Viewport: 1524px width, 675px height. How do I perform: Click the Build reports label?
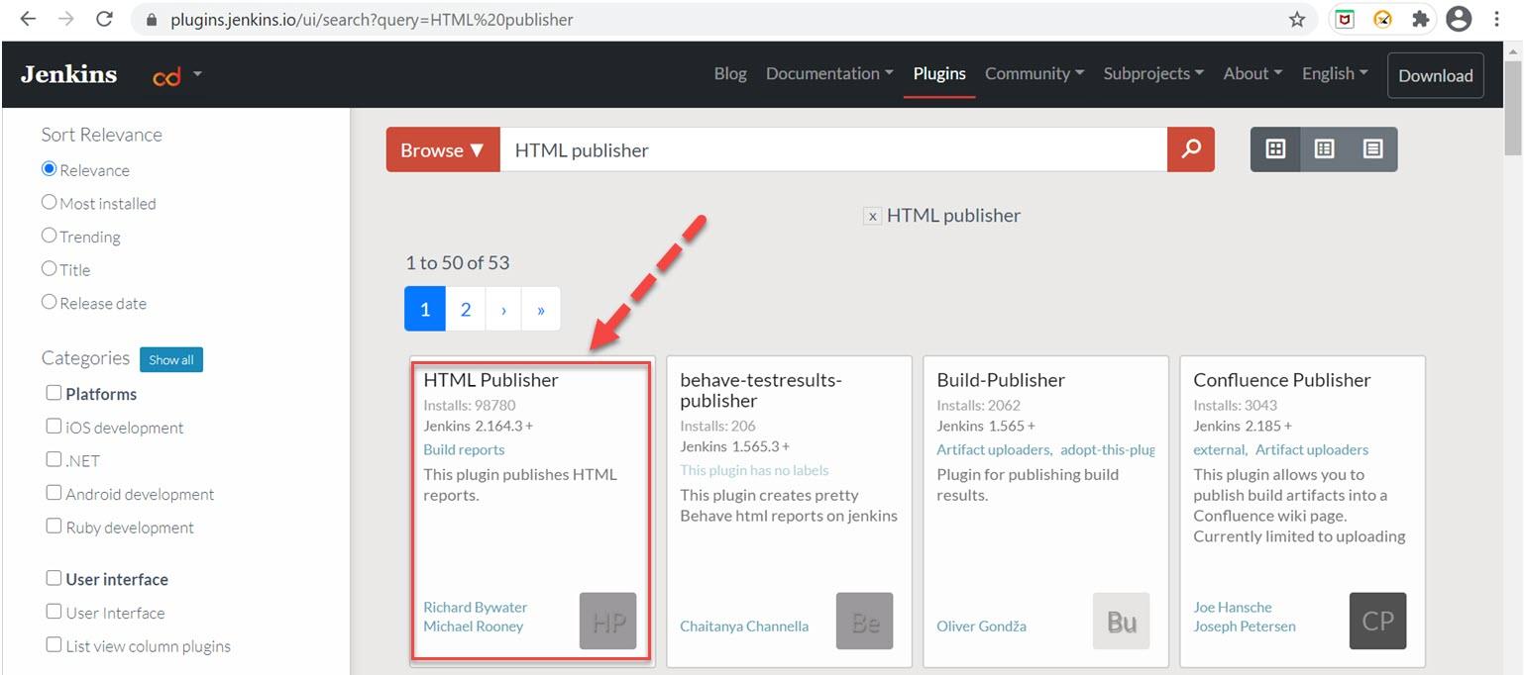click(464, 449)
